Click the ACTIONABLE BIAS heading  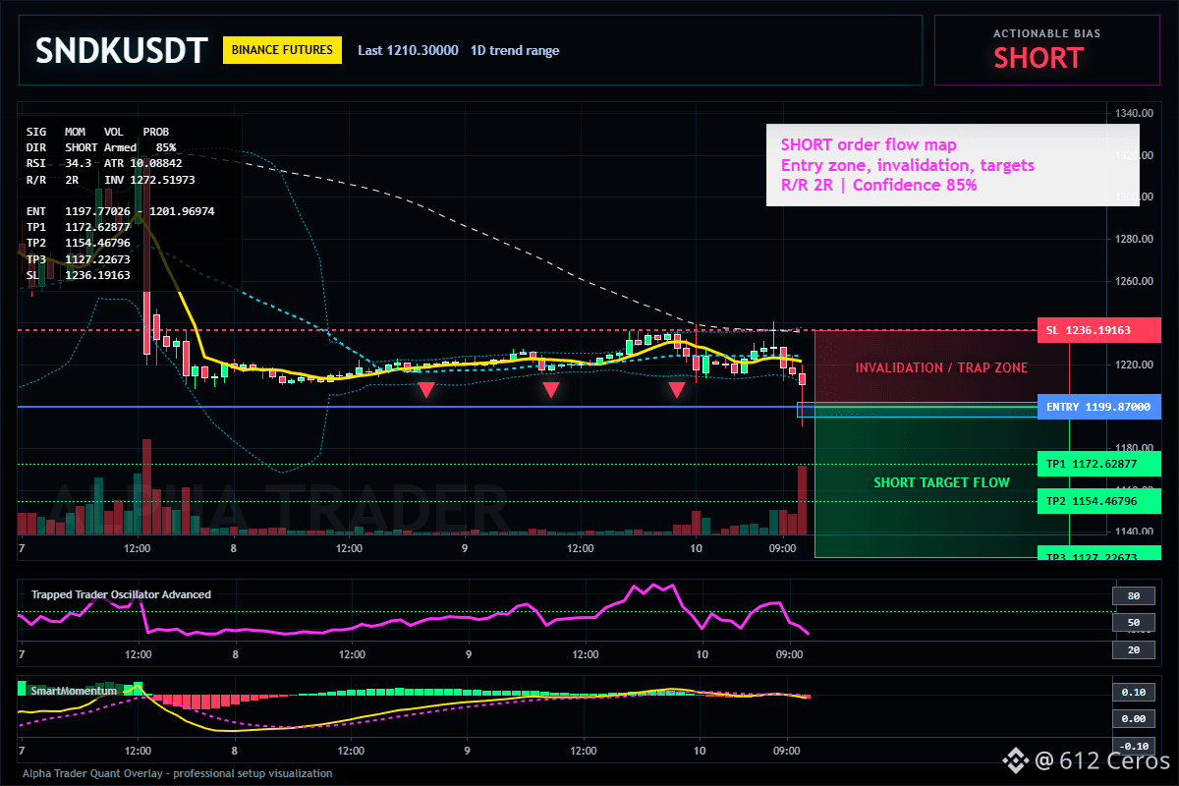tap(1046, 33)
